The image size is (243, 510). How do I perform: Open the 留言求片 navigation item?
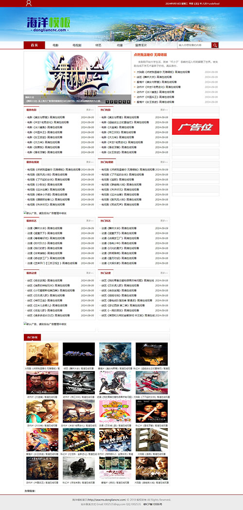(141, 45)
